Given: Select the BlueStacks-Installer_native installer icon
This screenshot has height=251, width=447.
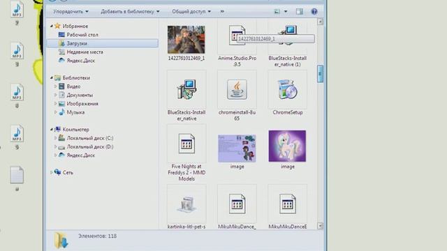Looking at the screenshot, I should point(186,89).
